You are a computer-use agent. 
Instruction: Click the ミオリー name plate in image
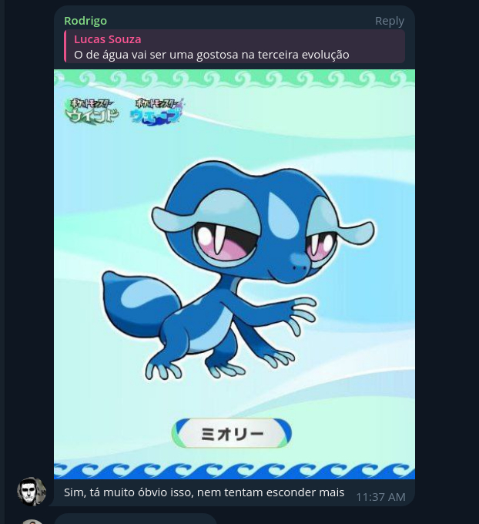(232, 433)
